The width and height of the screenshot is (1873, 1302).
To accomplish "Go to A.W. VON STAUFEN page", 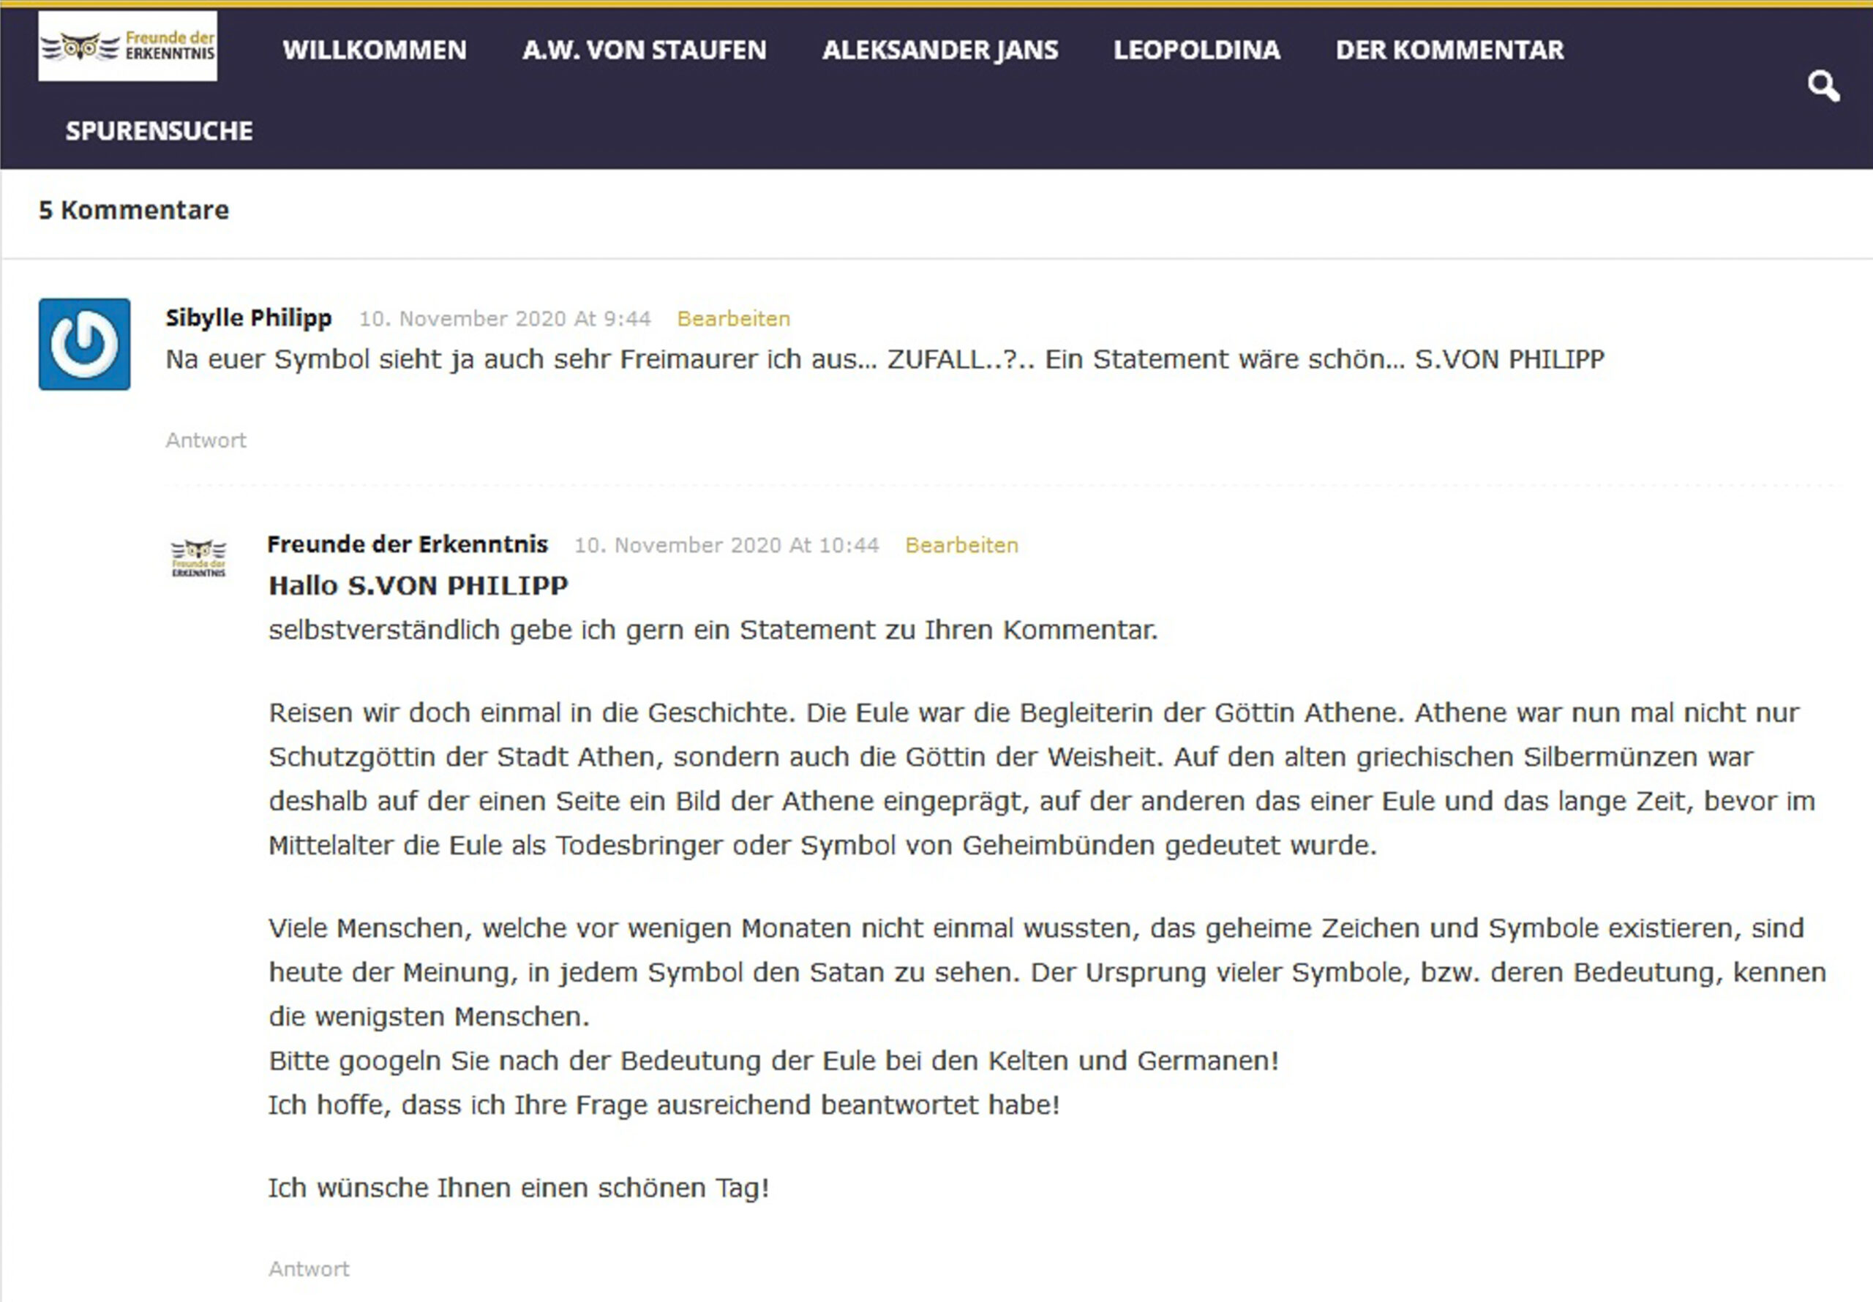I will pyautogui.click(x=645, y=50).
